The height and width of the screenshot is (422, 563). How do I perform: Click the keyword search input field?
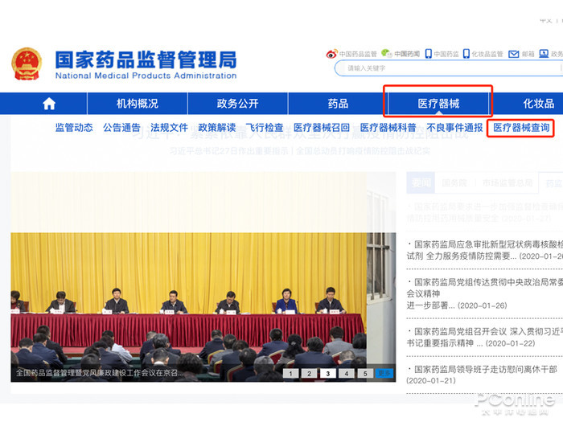coord(449,68)
